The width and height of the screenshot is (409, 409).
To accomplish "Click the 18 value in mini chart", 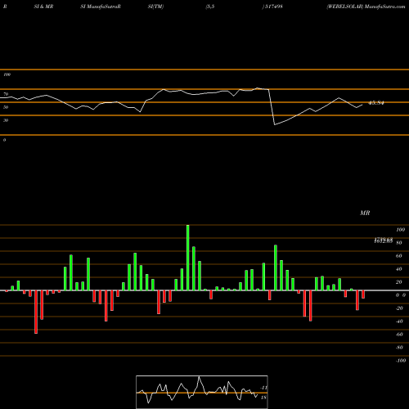I will tap(263, 398).
